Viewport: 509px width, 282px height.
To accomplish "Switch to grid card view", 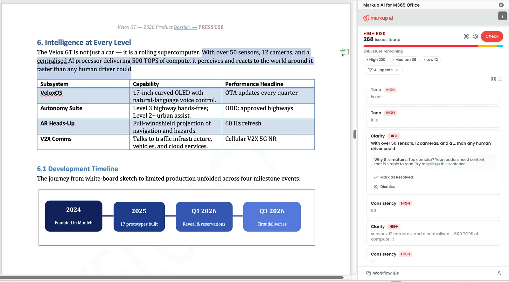I will [493, 79].
